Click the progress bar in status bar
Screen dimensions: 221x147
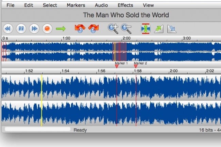coord(37,129)
